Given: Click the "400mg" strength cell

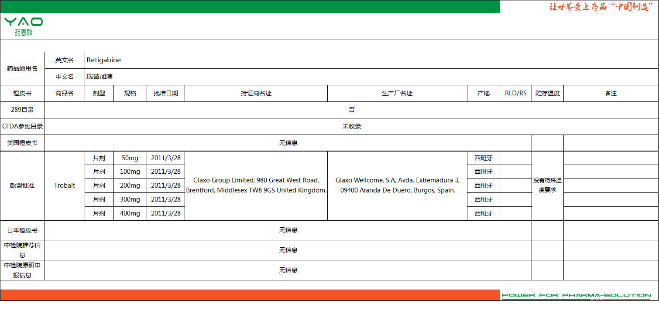Looking at the screenshot, I should (x=130, y=213).
